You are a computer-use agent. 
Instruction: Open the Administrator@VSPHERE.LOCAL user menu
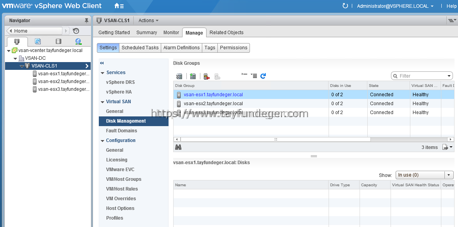(x=395, y=6)
